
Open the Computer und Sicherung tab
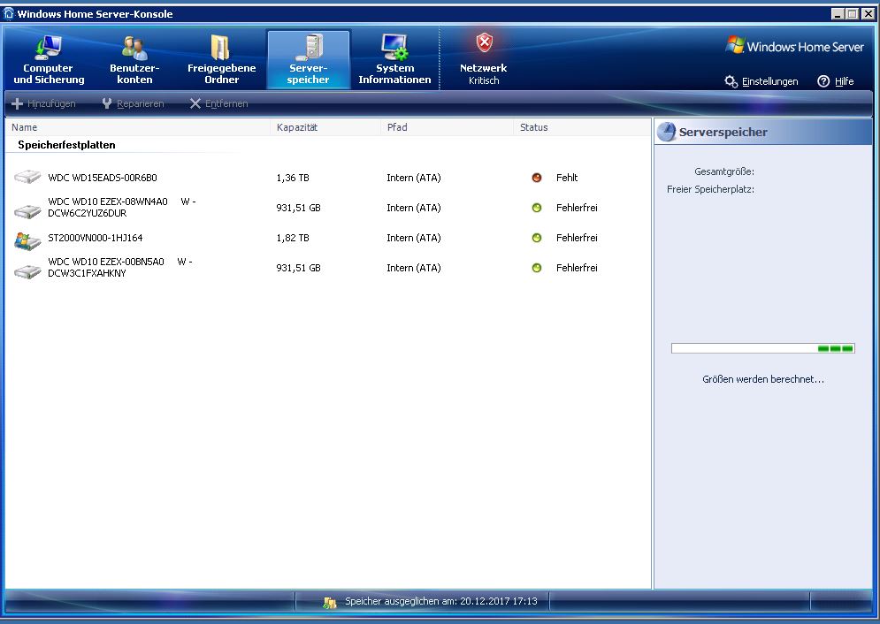coord(49,60)
